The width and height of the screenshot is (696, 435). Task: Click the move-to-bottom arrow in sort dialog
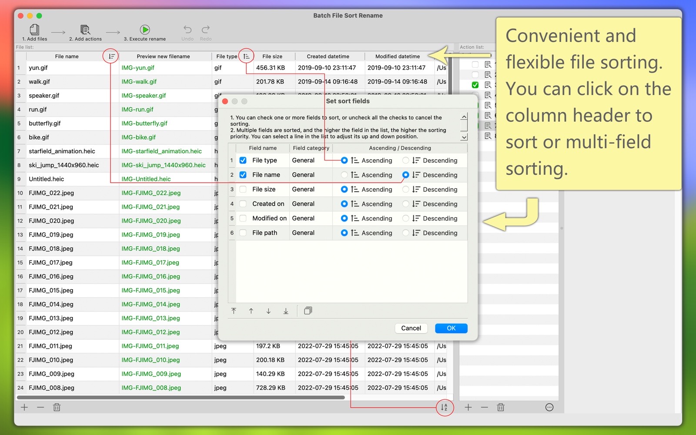coord(286,311)
